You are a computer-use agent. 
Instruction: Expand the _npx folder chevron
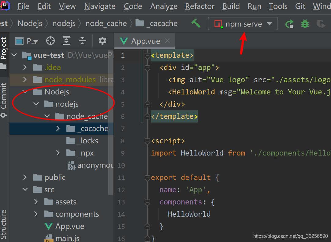point(58,153)
